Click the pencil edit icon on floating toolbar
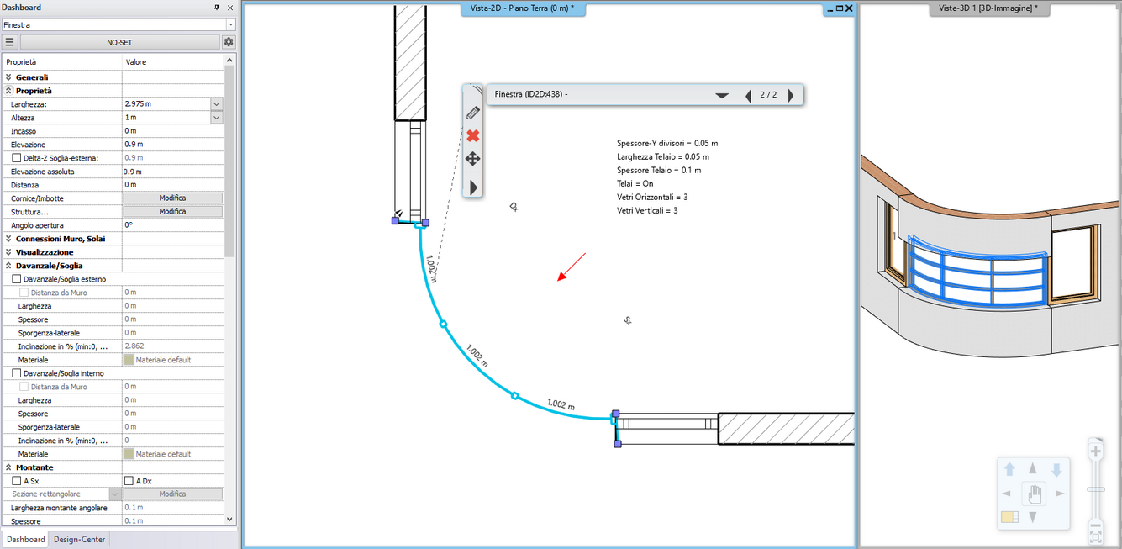The image size is (1122, 549). pos(473,113)
